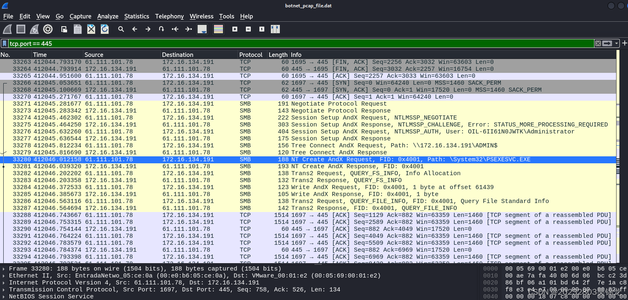Sort by the Time column header

[x=57, y=54]
